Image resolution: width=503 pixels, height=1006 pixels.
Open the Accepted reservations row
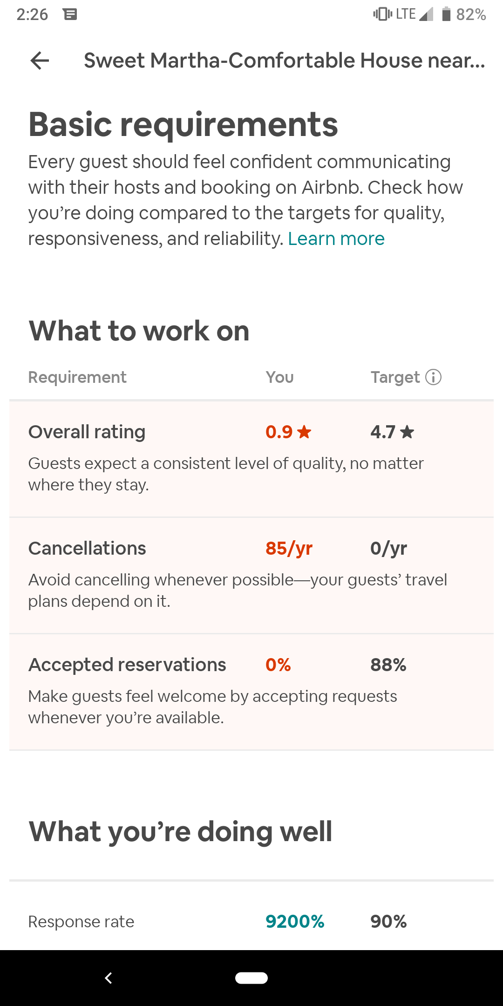point(251,692)
